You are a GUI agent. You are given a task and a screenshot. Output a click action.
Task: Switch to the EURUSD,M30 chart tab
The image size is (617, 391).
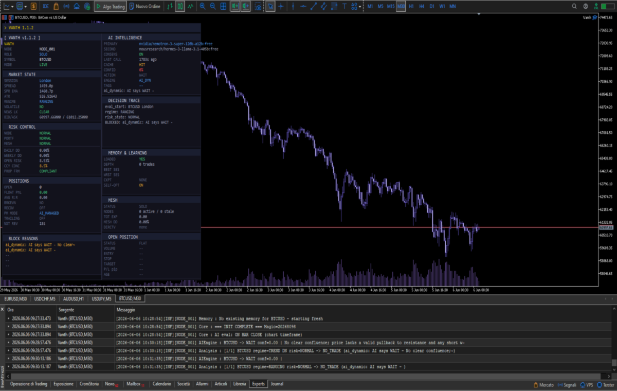(15, 298)
